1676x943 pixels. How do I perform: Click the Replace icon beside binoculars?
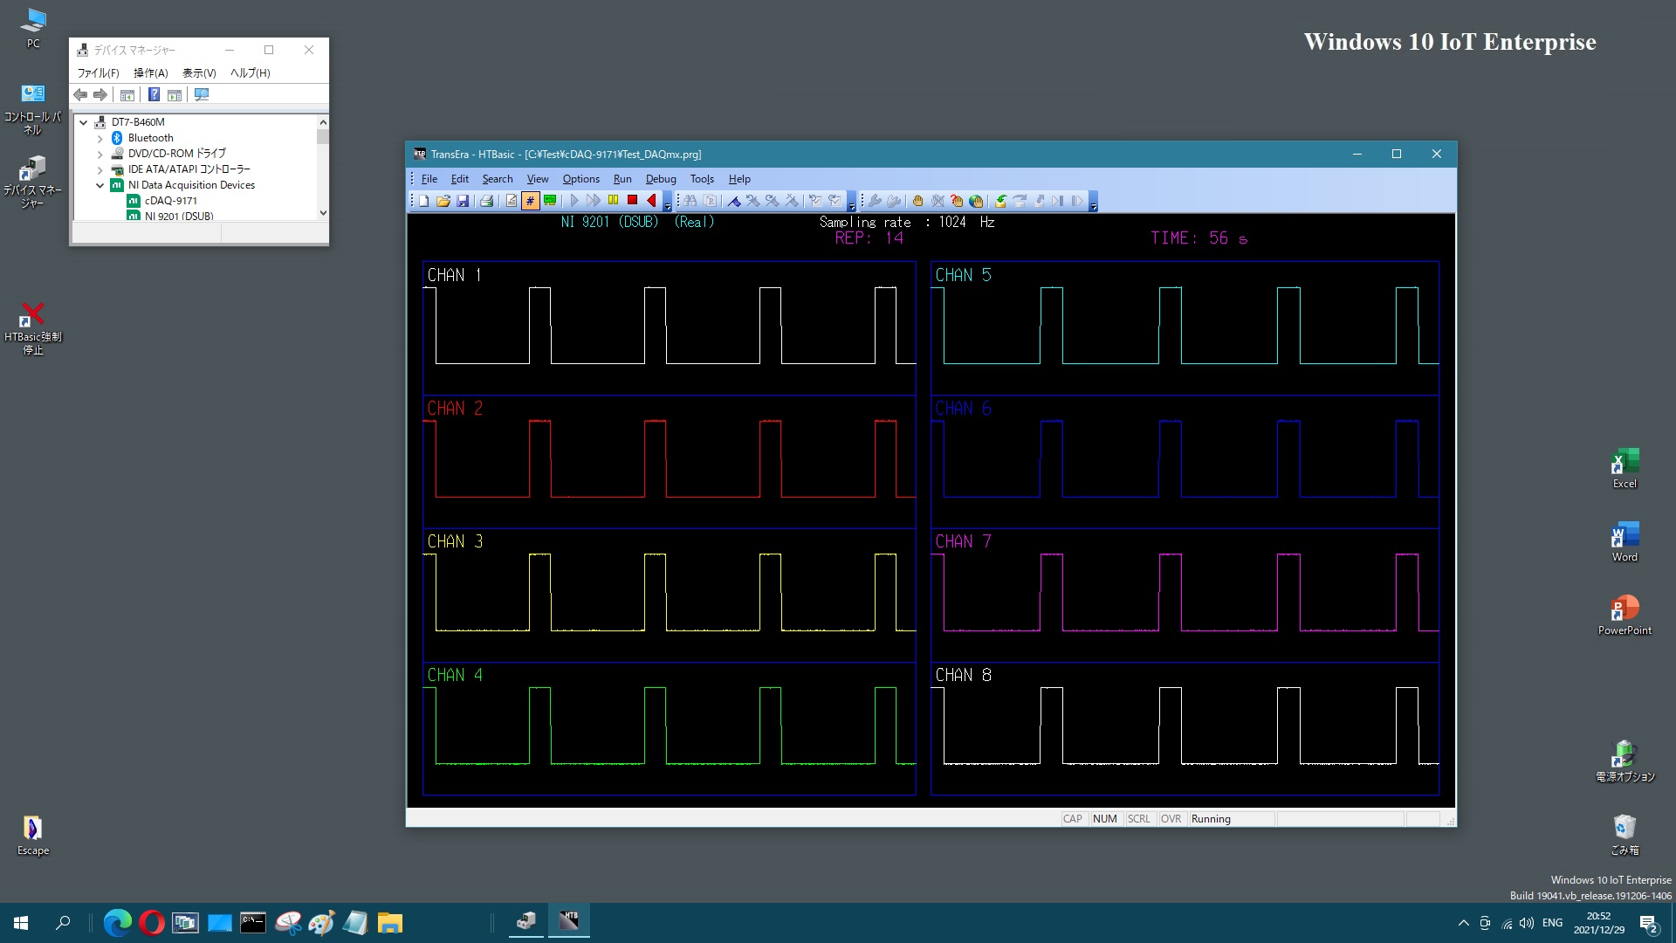pyautogui.click(x=711, y=201)
